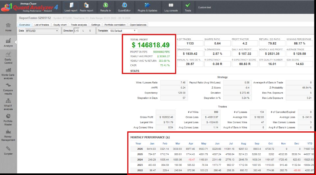The image size is (316, 175).
Task: Open the Data BTCUSD dropdown
Action: [x=42, y=31]
